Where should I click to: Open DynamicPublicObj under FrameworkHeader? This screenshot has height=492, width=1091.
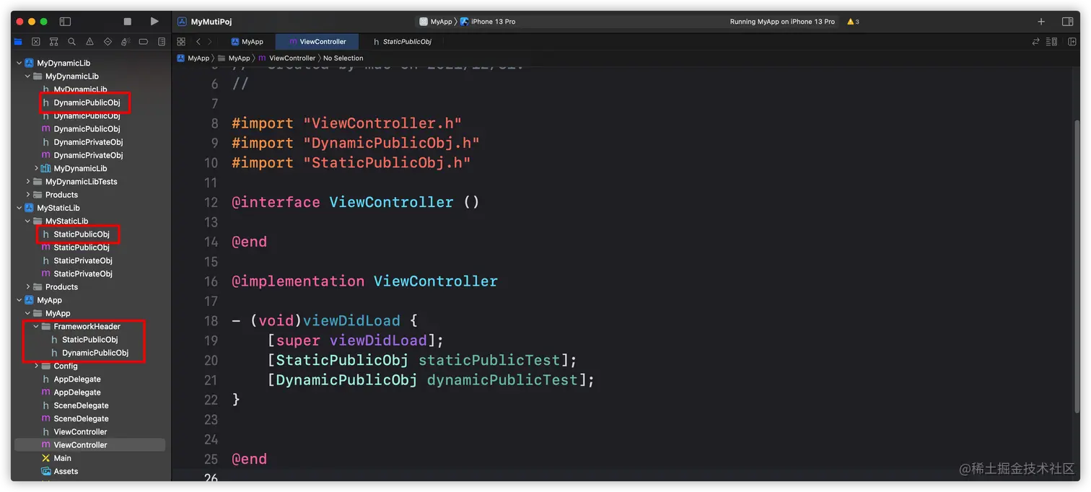coord(89,353)
